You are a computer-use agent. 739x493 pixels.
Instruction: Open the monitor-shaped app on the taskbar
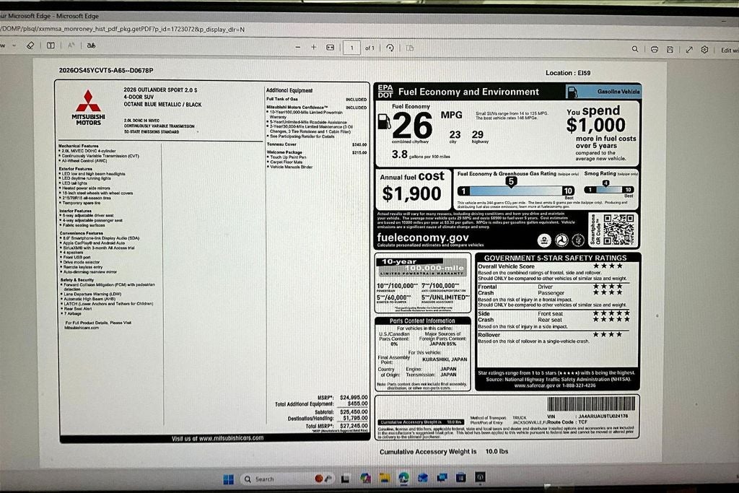442,478
